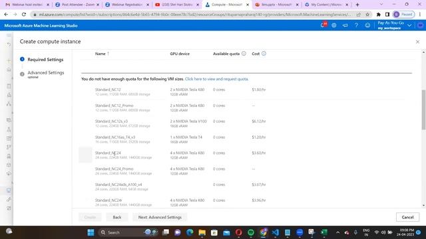The height and width of the screenshot is (239, 426).
Task: Open Environments icon in sidebar
Action: click(9, 156)
